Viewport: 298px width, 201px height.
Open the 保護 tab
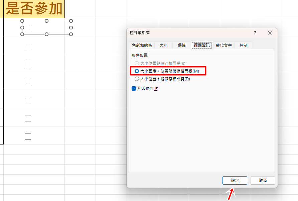tap(181, 45)
